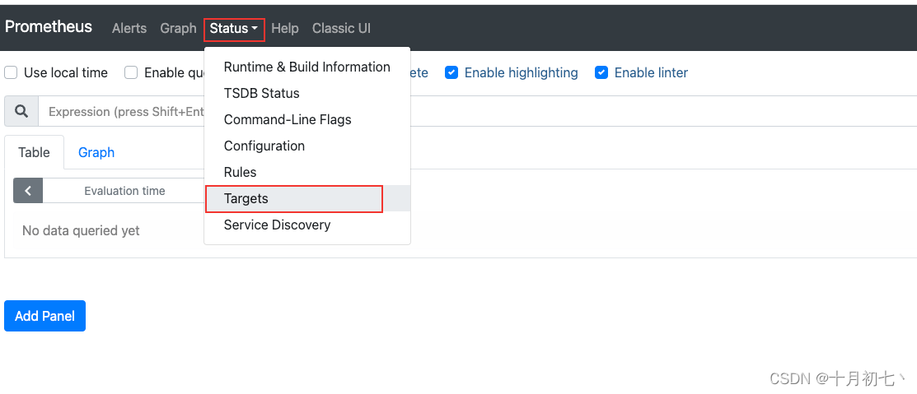Viewport: 917px width, 394px height.
Task: Toggle Enable linter checkbox
Action: pos(601,72)
